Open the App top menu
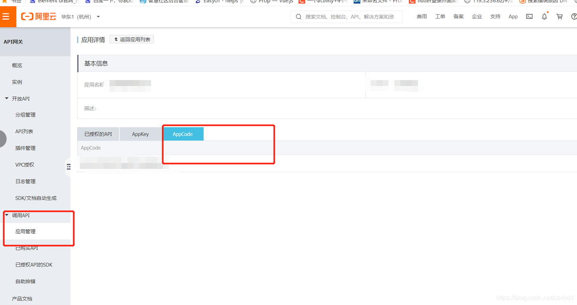This screenshot has width=577, height=305. tap(513, 17)
